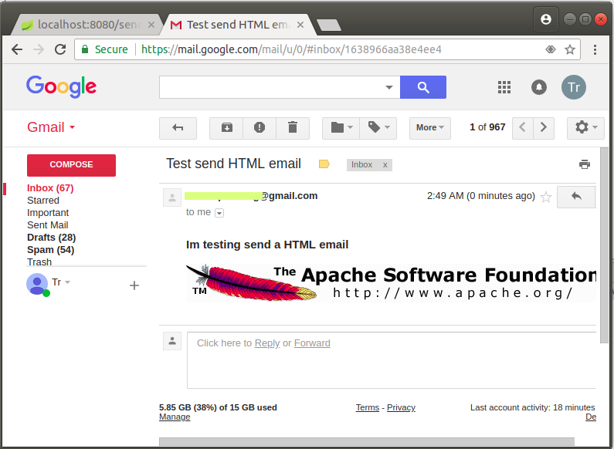This screenshot has width=614, height=449.
Task: Click the reply box avatar icon
Action: 172,341
